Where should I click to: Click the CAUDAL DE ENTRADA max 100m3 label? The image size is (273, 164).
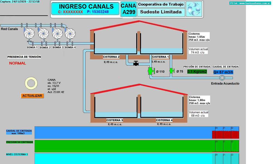click(19, 132)
